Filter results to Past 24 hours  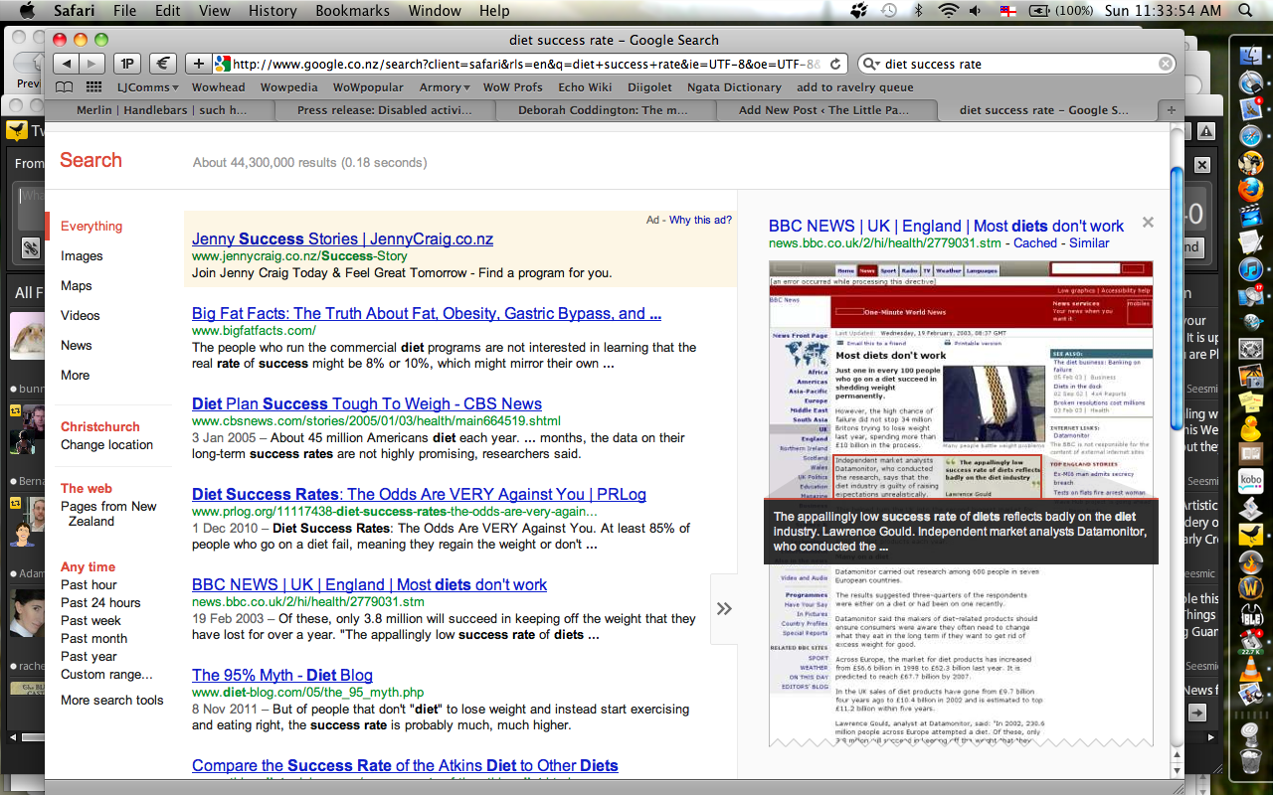point(100,602)
